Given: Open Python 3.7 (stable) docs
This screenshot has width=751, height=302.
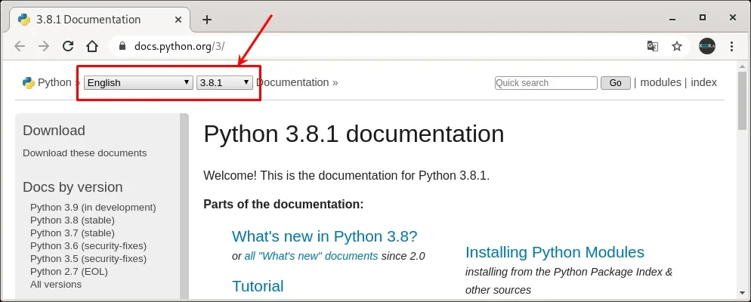Looking at the screenshot, I should (x=73, y=233).
